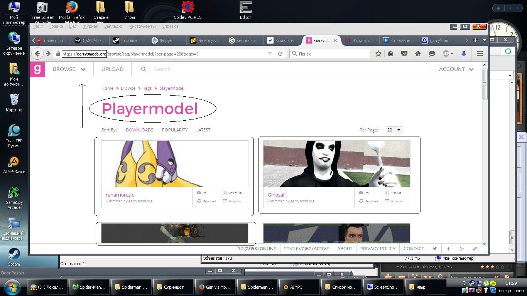Open the ABP dropdown arrow
Screen dimensions: 527x296
pyautogui.click(x=452, y=54)
